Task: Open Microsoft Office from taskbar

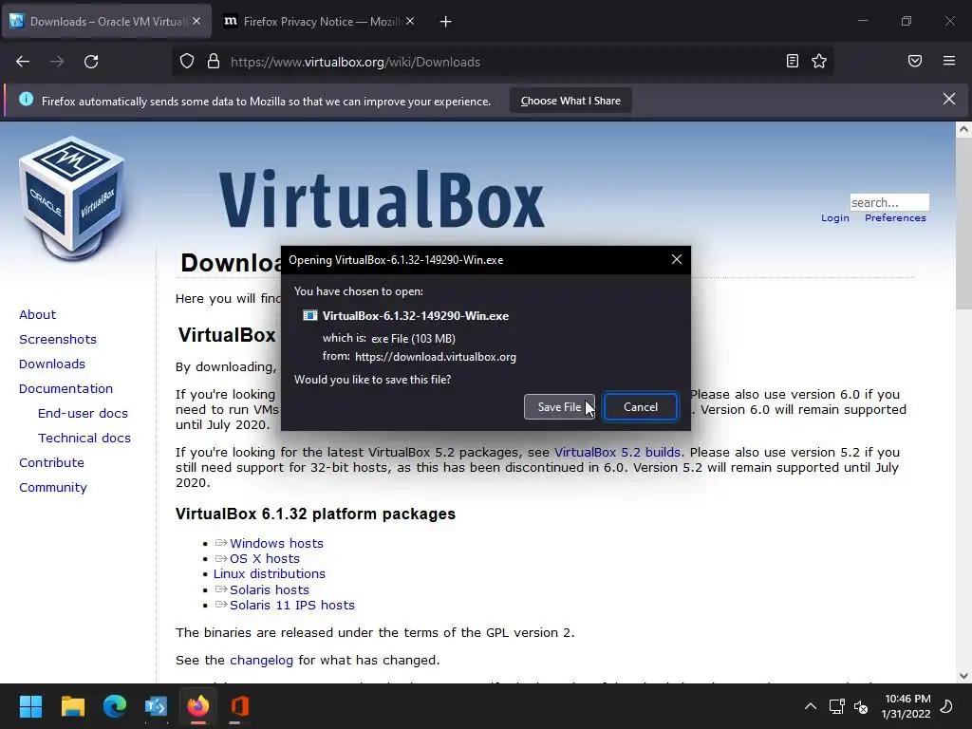Action: [x=240, y=706]
